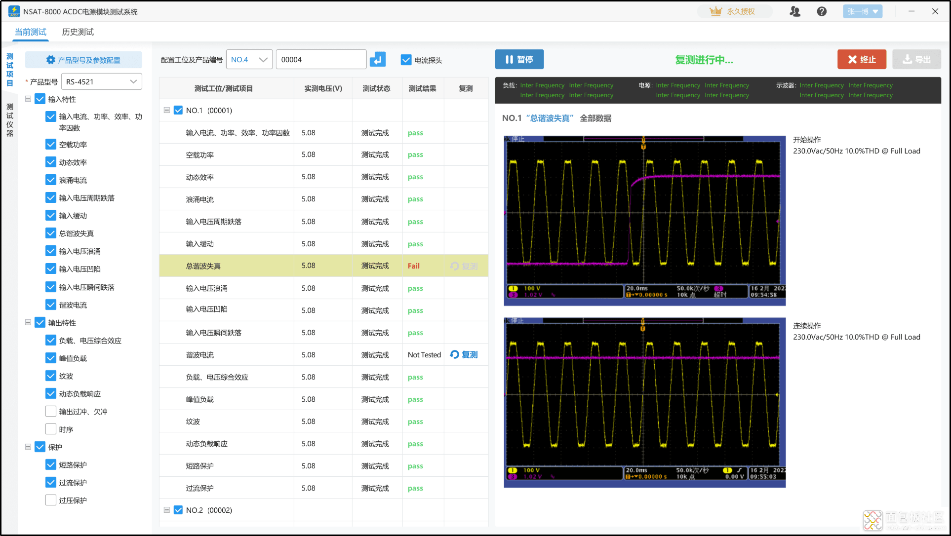Image resolution: width=951 pixels, height=536 pixels.
Task: Select 动态负载响应 item in tree
Action: (x=80, y=394)
